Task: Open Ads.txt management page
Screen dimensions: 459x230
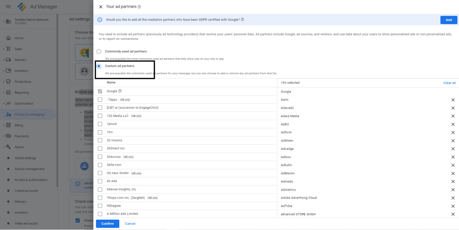Action: click(x=30, y=169)
